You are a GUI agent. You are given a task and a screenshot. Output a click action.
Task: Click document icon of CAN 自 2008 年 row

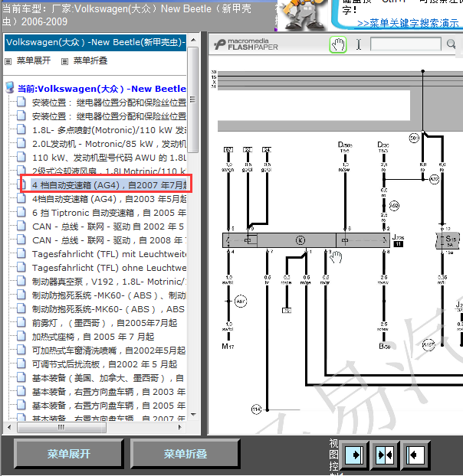21,240
